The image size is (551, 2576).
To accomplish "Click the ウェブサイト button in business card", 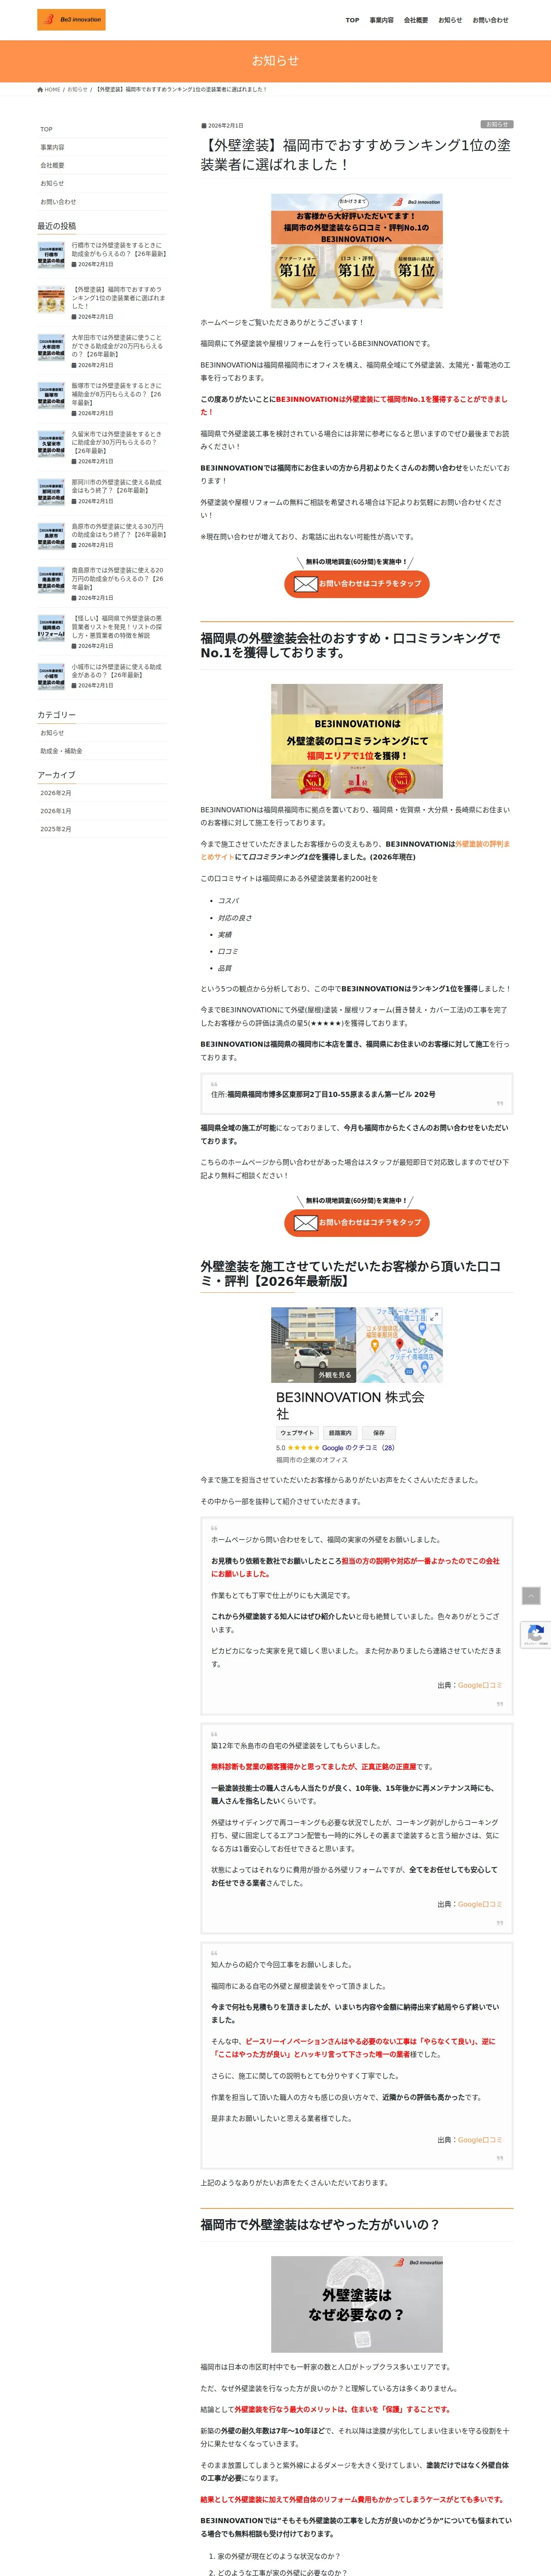I will tap(297, 1433).
